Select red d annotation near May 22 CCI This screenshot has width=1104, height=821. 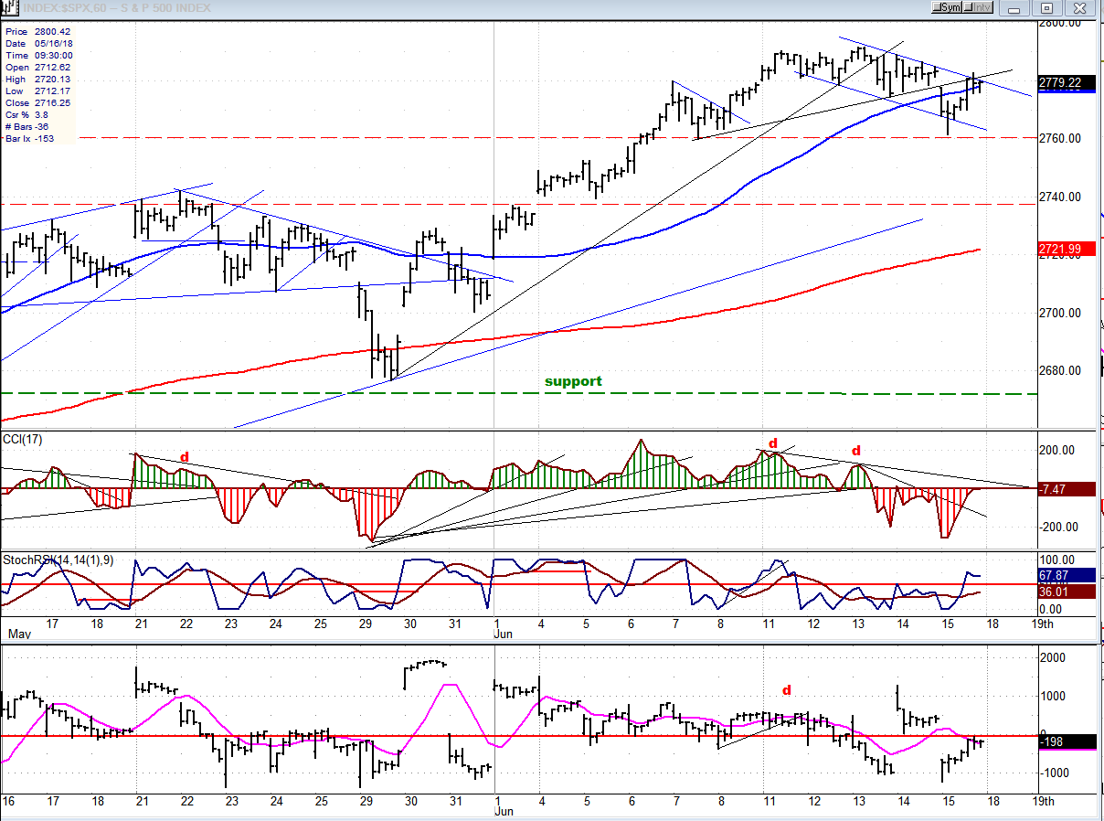click(184, 456)
